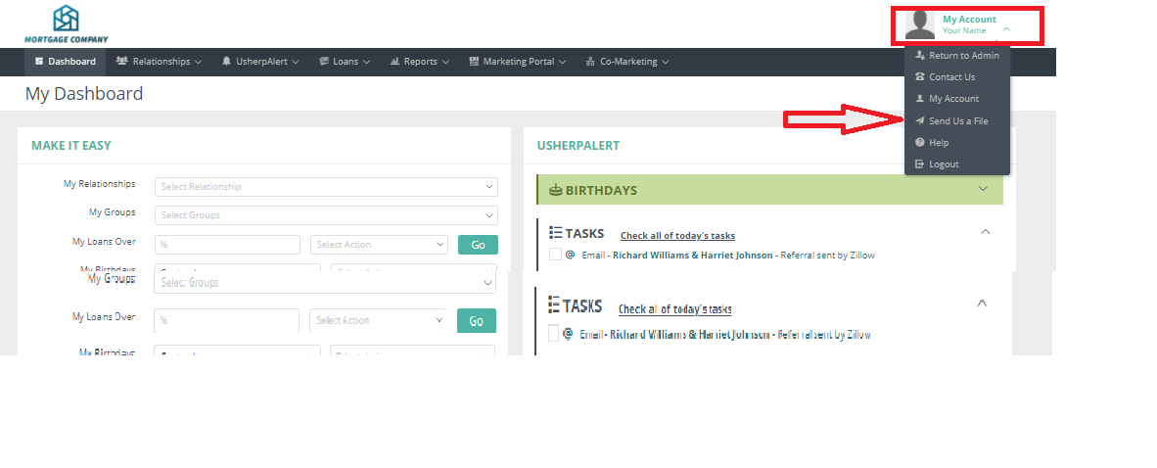Image resolution: width=1157 pixels, height=468 pixels.
Task: Click the Help question mark icon
Action: click(x=919, y=143)
